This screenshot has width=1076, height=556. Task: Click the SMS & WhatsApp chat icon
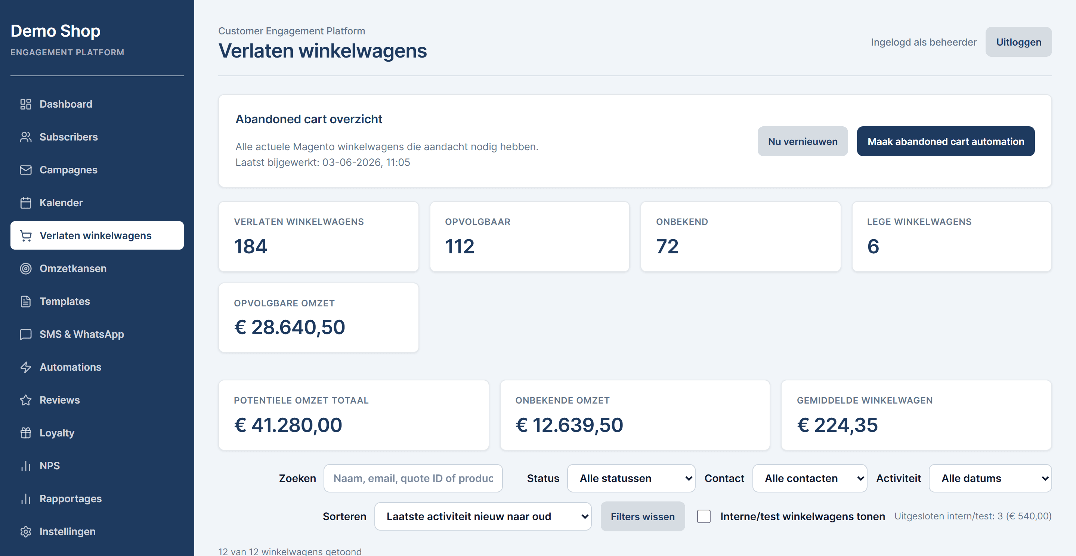[25, 334]
